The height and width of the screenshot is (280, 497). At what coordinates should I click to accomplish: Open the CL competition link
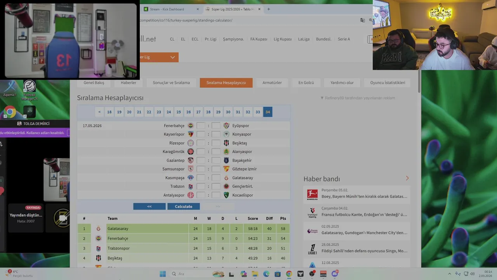172,39
